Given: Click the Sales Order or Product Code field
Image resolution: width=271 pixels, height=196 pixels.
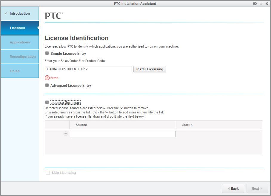Looking at the screenshot, I should (x=88, y=69).
